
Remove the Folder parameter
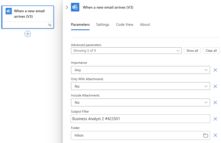pos(215,135)
